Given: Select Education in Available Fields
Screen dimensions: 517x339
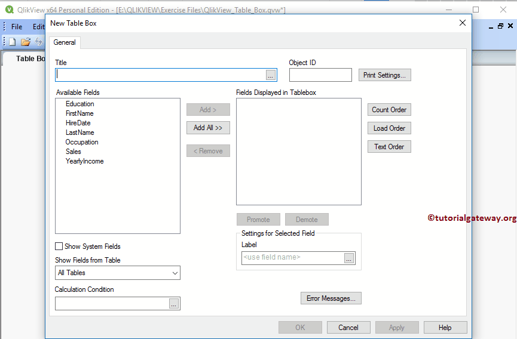Looking at the screenshot, I should click(80, 104).
